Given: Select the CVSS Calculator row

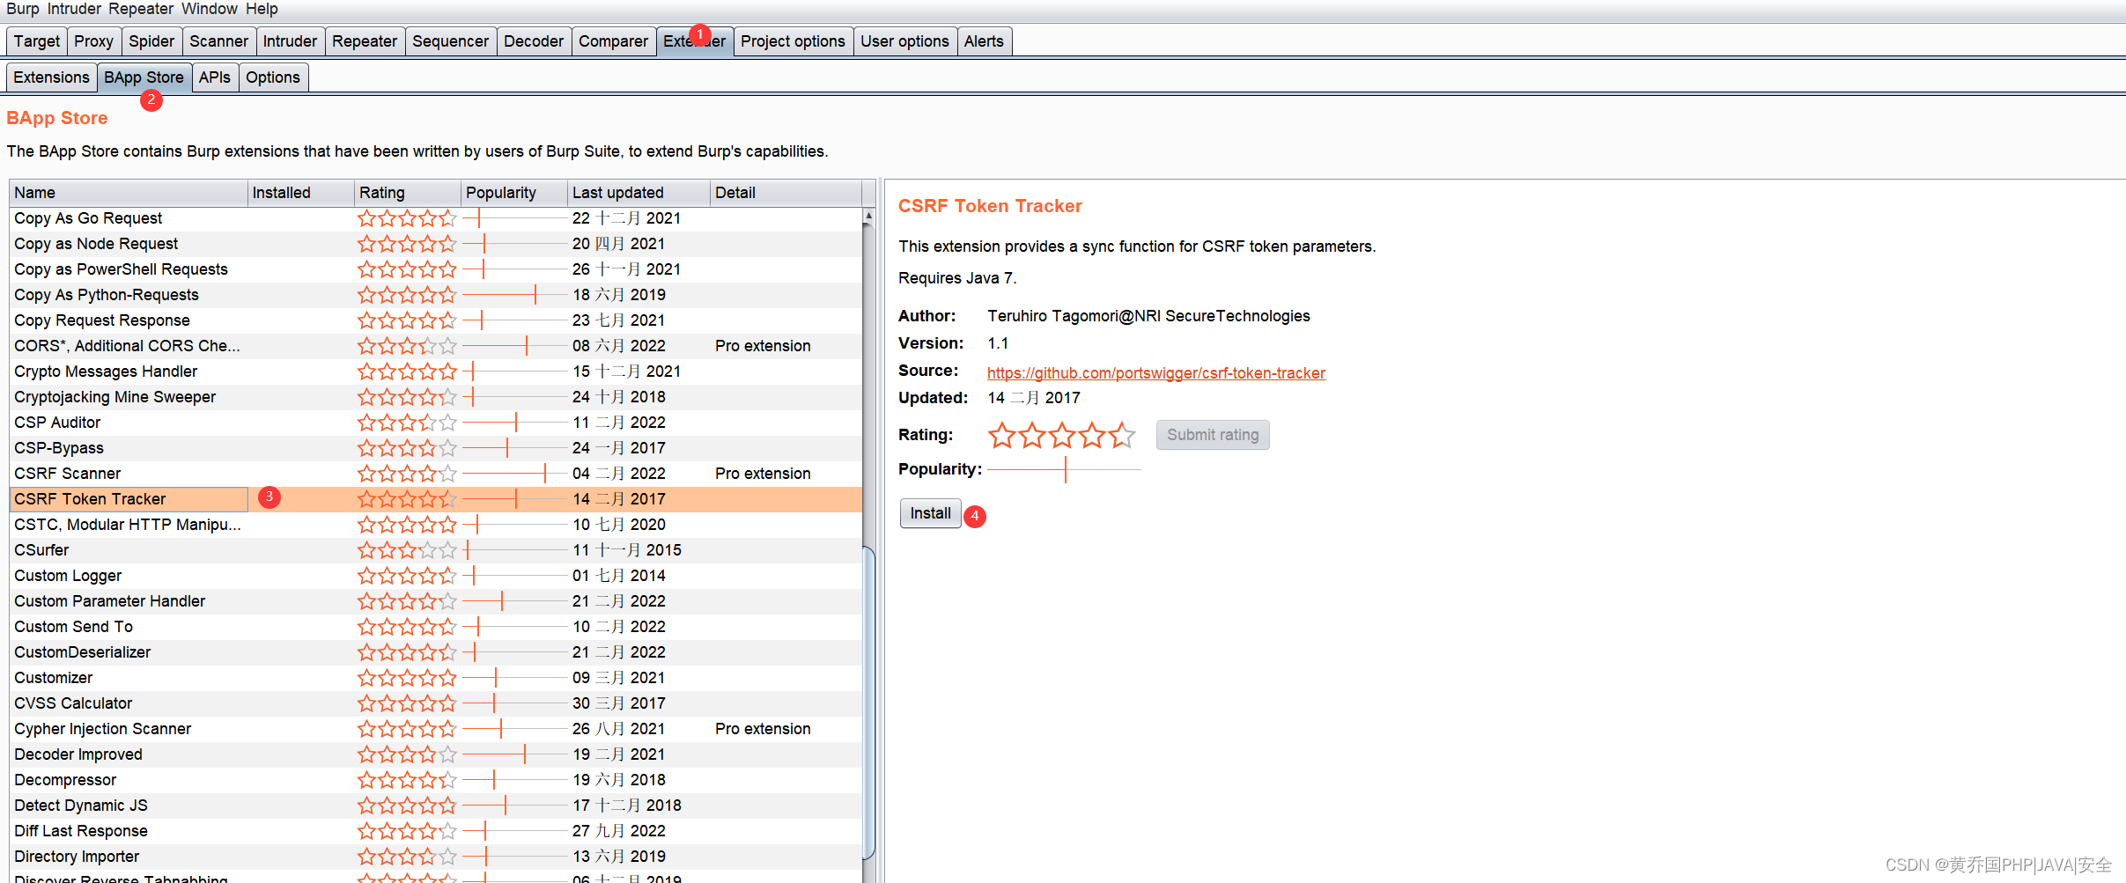Looking at the screenshot, I should tap(436, 703).
